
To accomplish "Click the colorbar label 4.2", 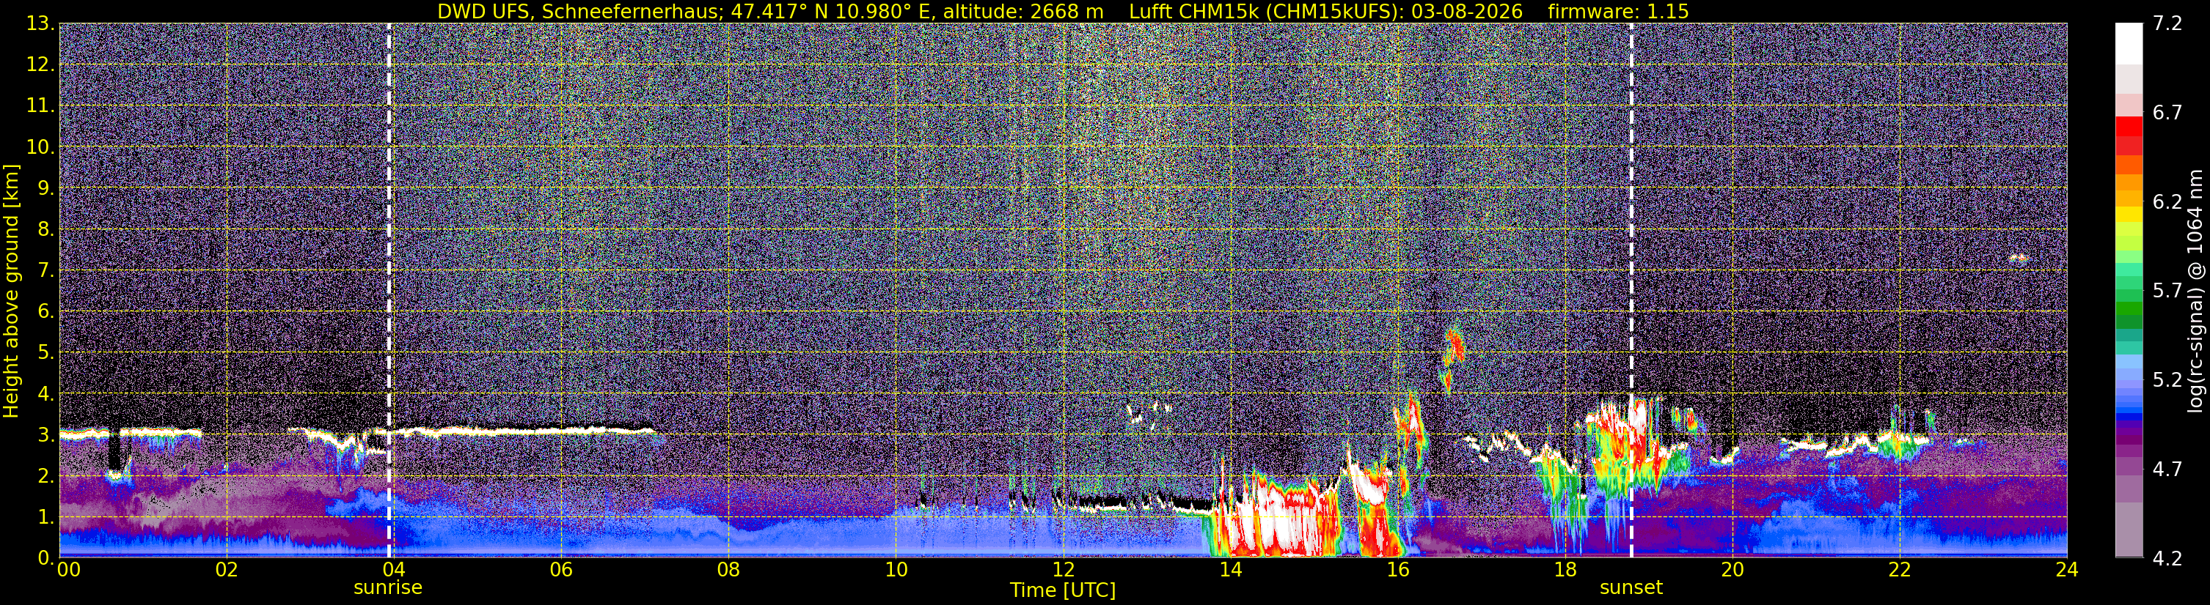I will pos(2167,559).
